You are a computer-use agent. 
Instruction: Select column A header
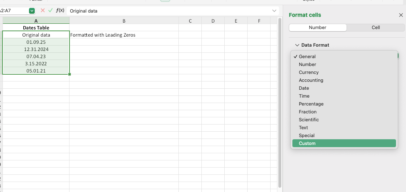tap(36, 21)
